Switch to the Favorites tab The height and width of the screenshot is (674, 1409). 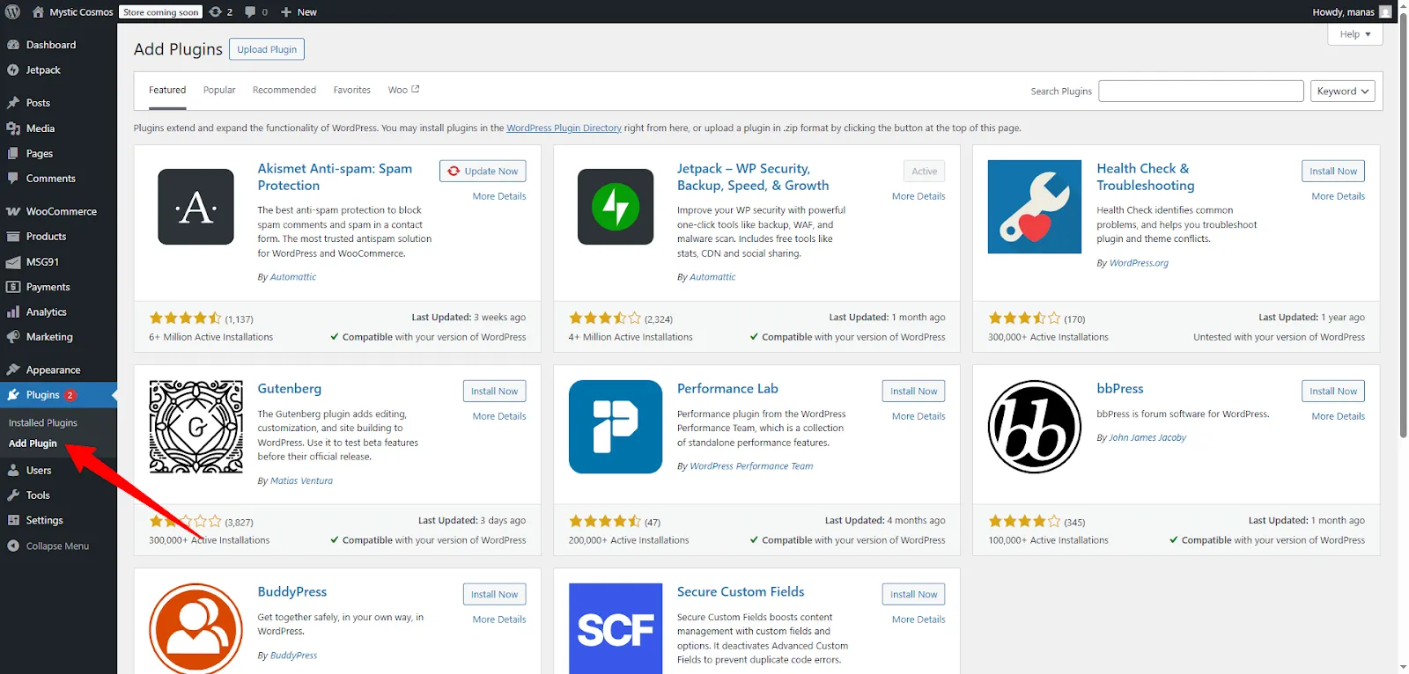coord(352,91)
